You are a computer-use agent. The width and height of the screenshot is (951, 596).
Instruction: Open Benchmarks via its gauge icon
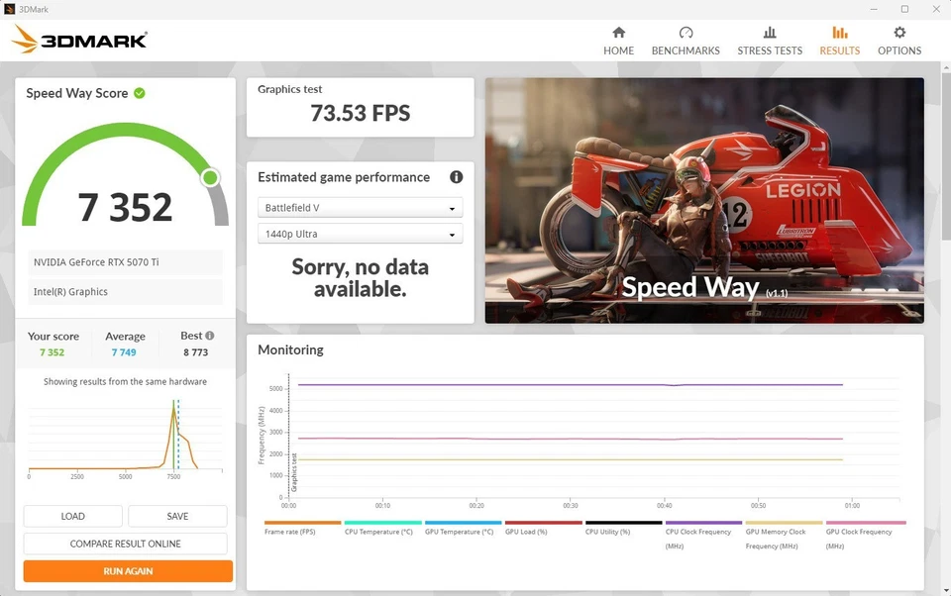pyautogui.click(x=686, y=33)
